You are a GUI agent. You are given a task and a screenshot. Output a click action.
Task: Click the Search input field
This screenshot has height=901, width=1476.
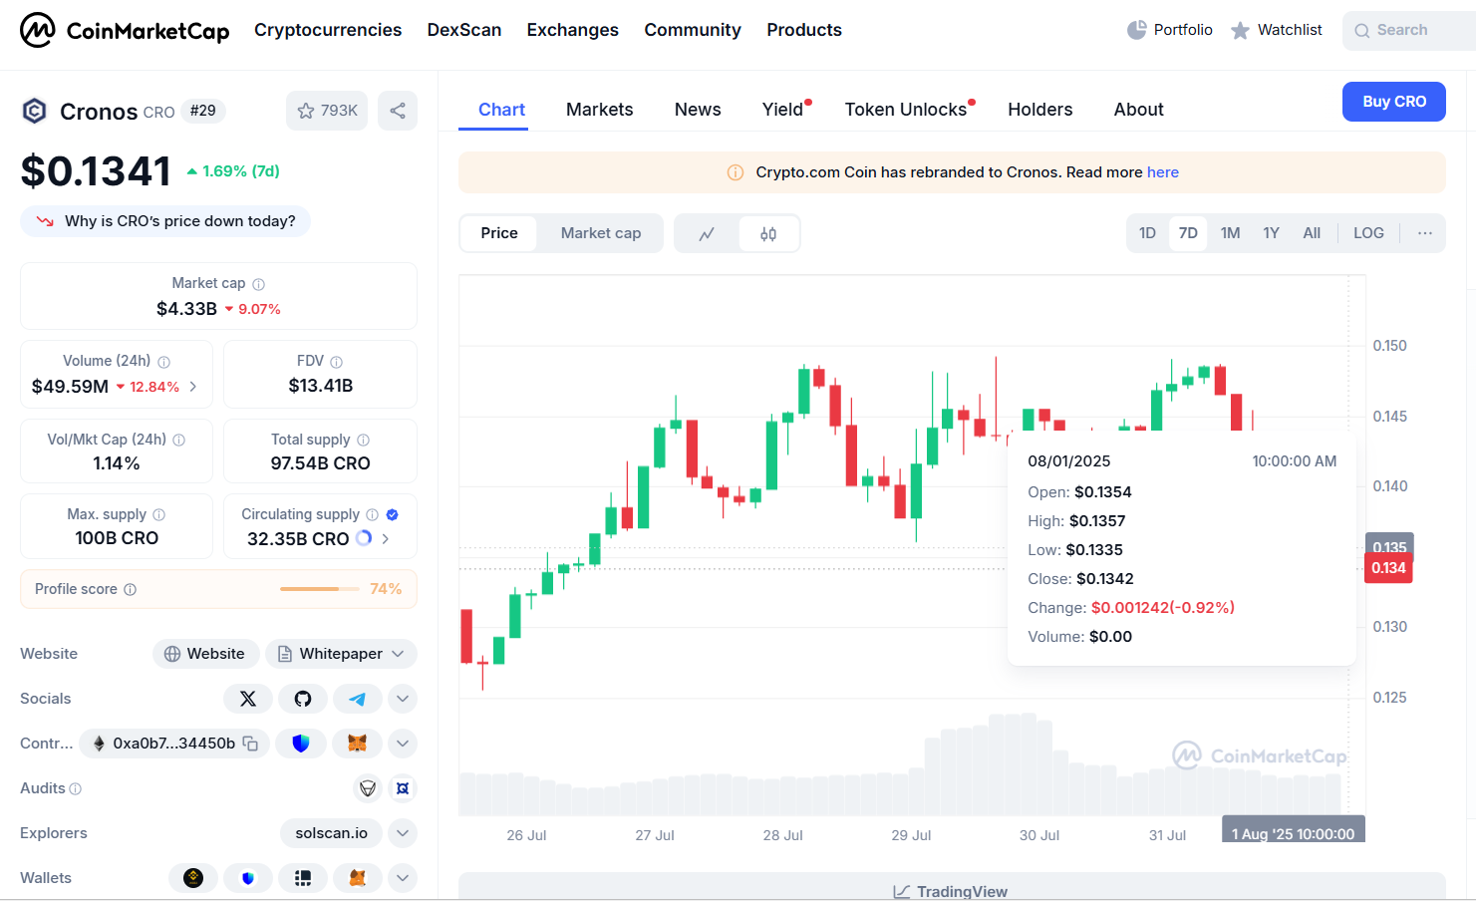click(1413, 30)
